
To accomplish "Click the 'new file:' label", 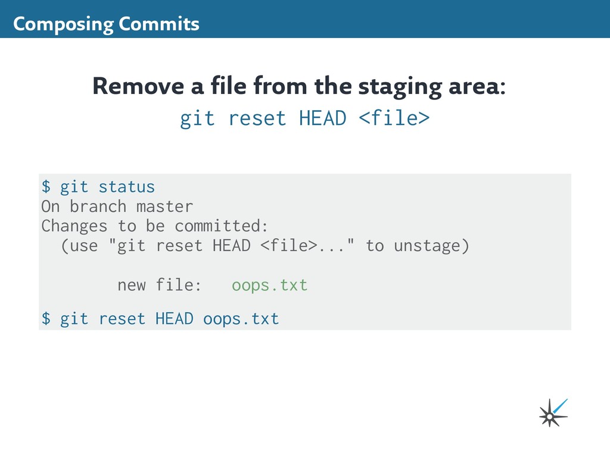I will (x=160, y=285).
